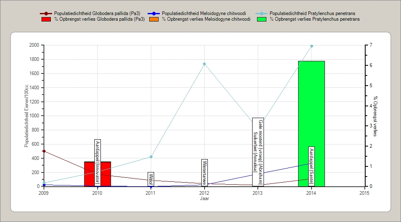Click the Aardappel [Santé] crop label
The image size is (401, 222).
click(312, 159)
